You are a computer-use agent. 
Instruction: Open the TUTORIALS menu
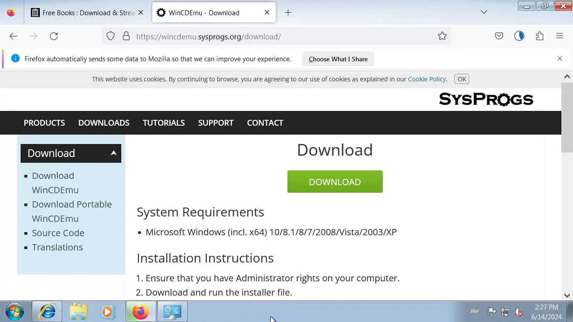click(x=164, y=123)
